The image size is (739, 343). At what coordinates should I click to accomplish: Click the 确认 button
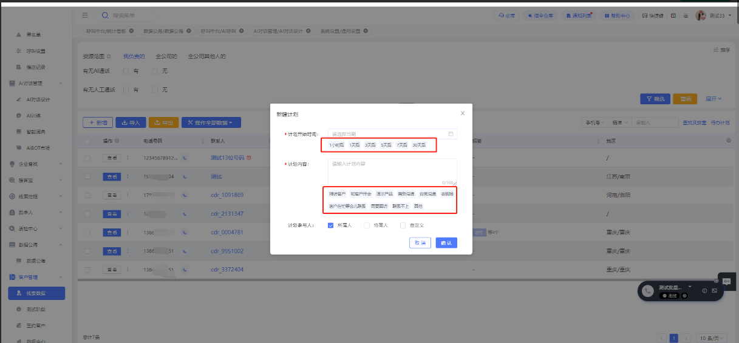[446, 242]
